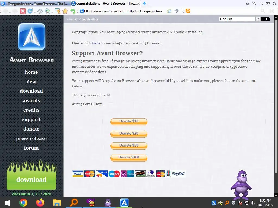Open a new tab with plus icon

[144, 4]
